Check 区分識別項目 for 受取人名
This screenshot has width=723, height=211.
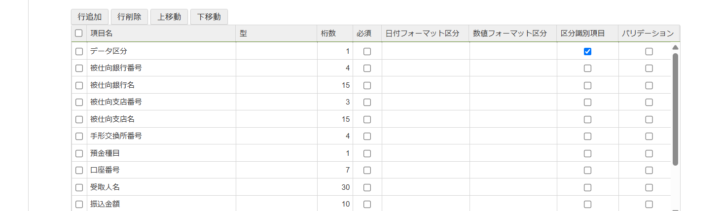587,187
